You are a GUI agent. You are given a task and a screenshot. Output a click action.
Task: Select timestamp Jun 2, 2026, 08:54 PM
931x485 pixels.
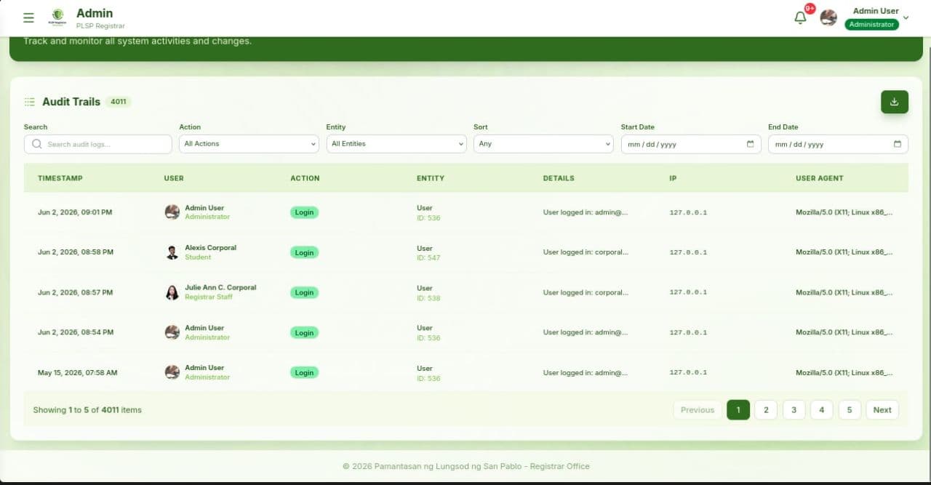[76, 332]
